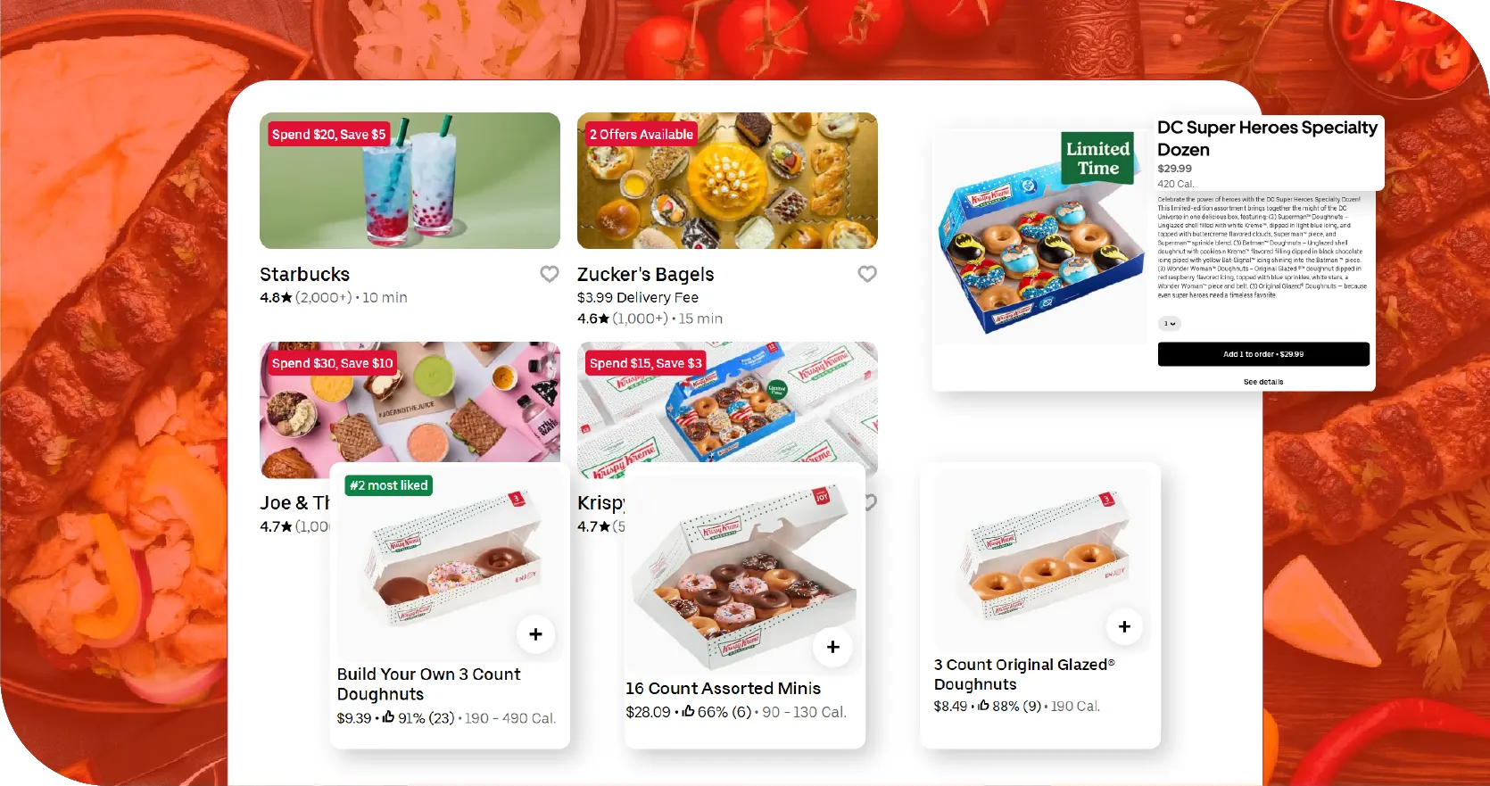Add 16 Count Assorted Minis with plus
Screen dimensions: 1490x786
coord(832,647)
